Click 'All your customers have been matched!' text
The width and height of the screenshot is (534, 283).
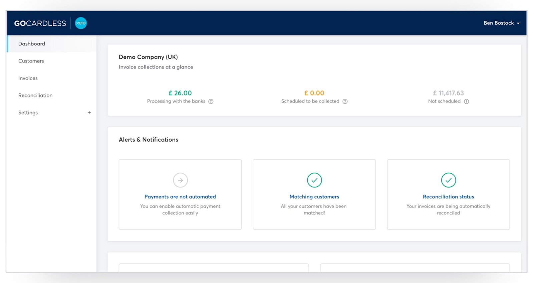tap(314, 209)
